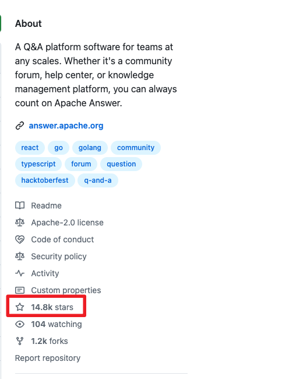Click the Activity pulse icon
This screenshot has height=379, width=282.
pos(20,273)
